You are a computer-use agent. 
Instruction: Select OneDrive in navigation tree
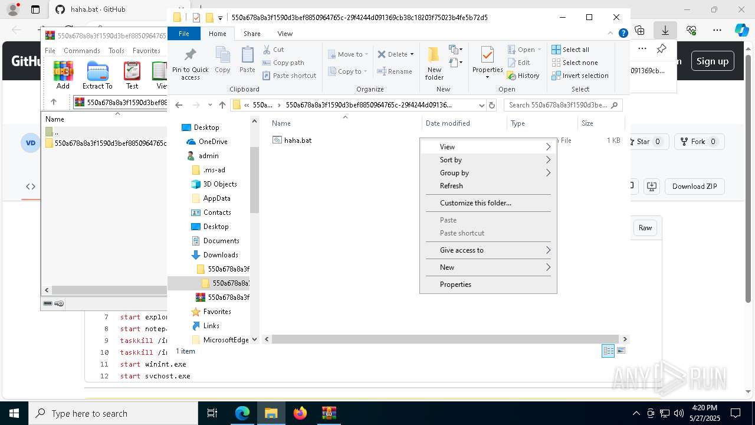213,142
